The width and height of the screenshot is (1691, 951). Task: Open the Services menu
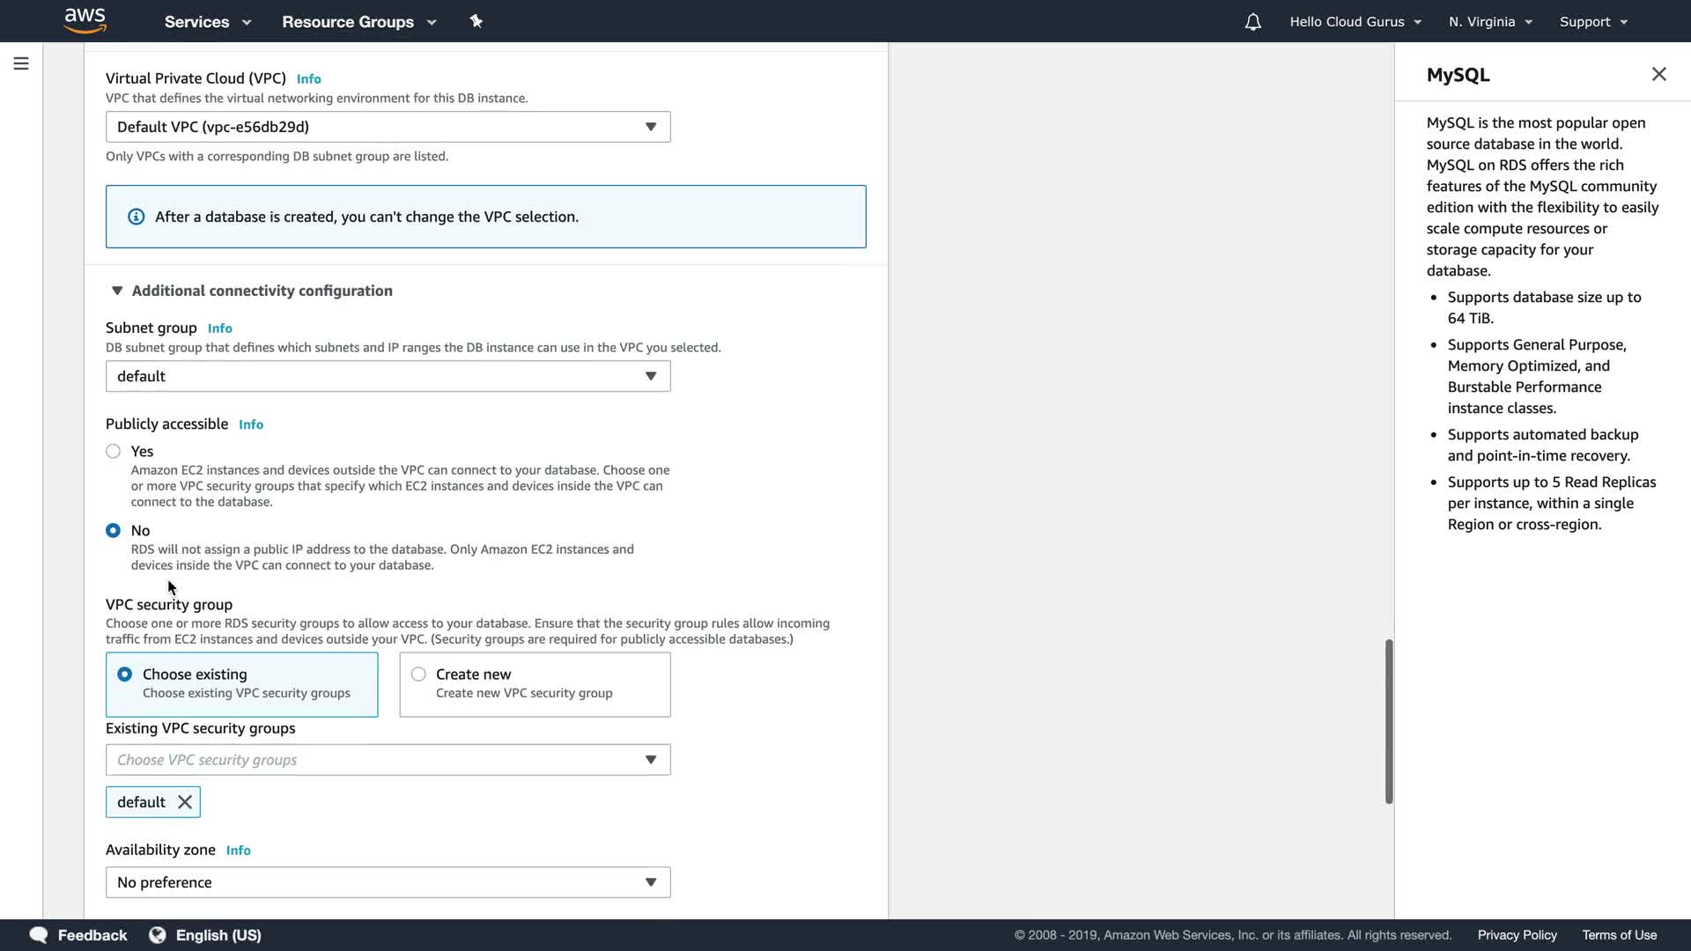[x=208, y=22]
